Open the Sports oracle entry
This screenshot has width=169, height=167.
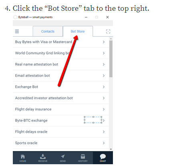pyautogui.click(x=61, y=143)
